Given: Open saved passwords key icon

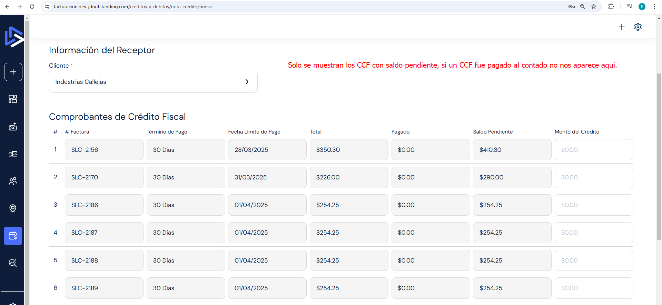Looking at the screenshot, I should click(572, 7).
